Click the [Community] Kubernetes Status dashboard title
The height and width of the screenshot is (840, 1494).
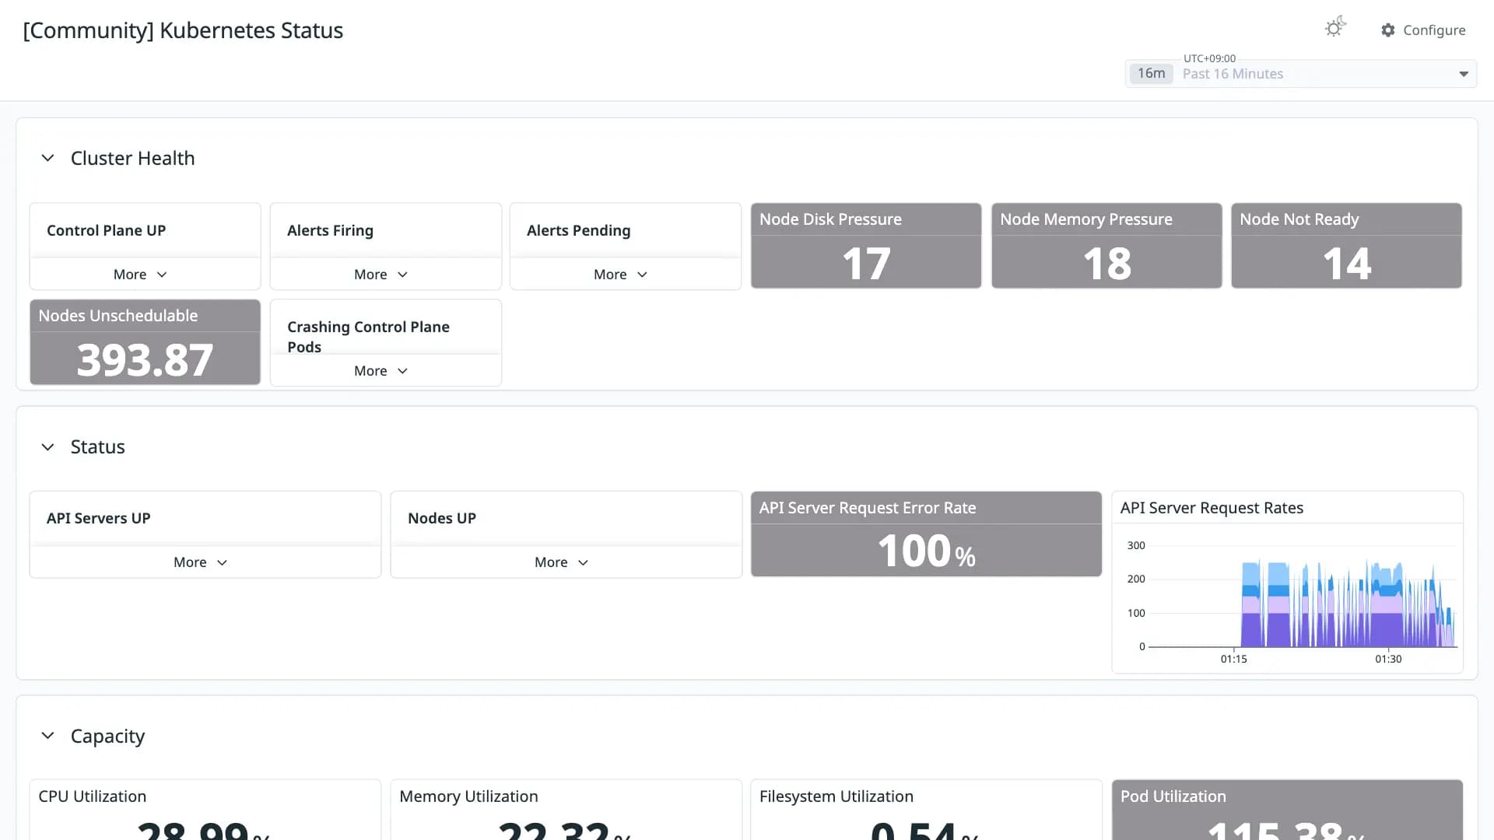[x=183, y=30]
